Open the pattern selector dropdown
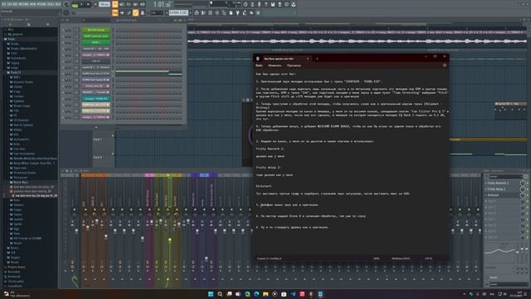Image resolution: width=531 pixels, height=299 pixels. coord(178,13)
